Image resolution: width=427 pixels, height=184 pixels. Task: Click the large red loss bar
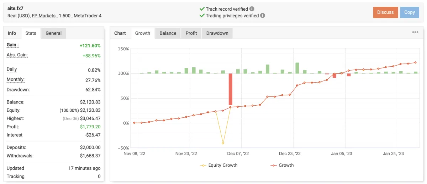click(x=230, y=89)
